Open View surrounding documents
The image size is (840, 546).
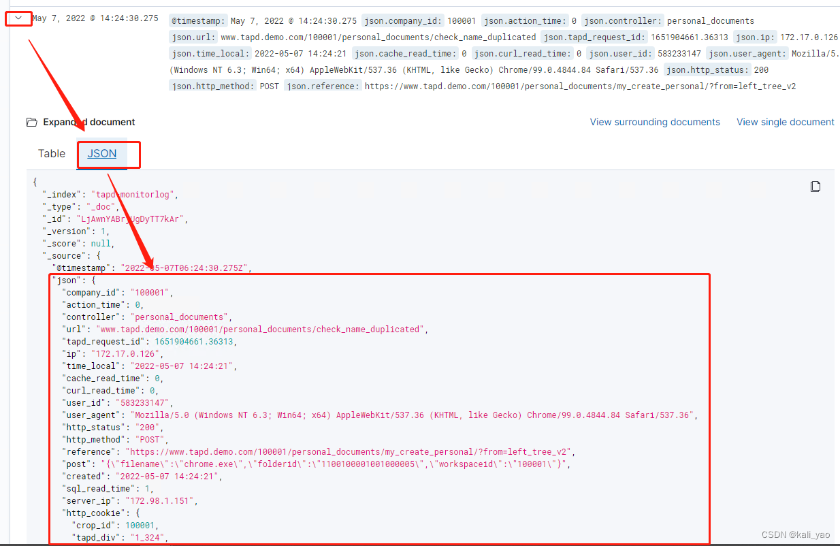[654, 122]
